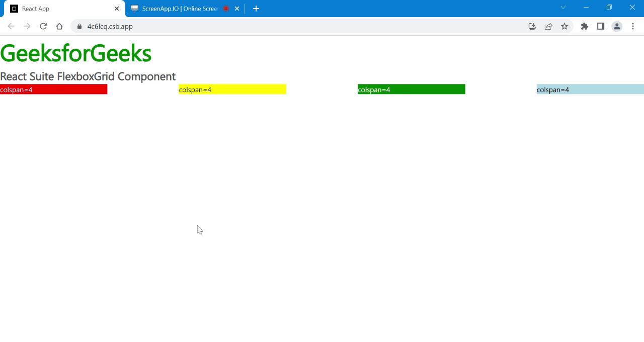
Task: Select the red colspan=4 column
Action: click(x=53, y=89)
